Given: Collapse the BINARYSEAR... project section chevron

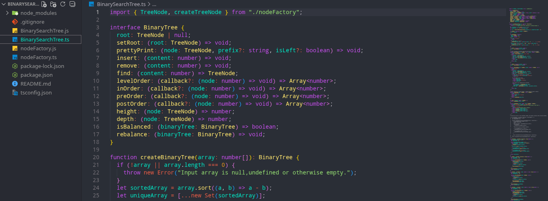Looking at the screenshot, I should pos(4,4).
